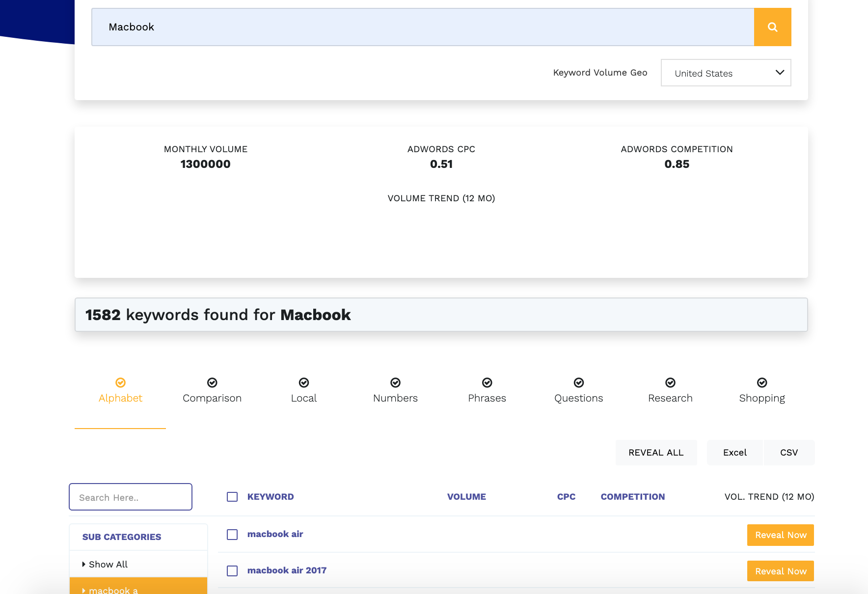Expand the macbook a subcategory
Viewport: 868px width, 594px height.
[x=113, y=590]
